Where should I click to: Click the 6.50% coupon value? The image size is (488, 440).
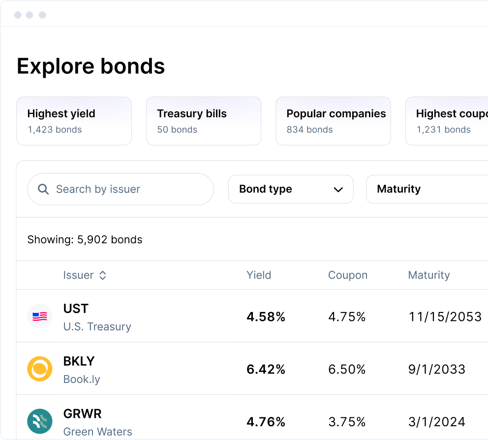347,369
